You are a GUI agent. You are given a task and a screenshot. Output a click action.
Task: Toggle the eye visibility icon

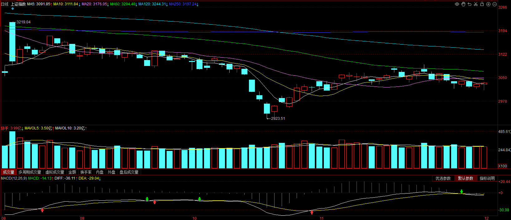point(457,4)
